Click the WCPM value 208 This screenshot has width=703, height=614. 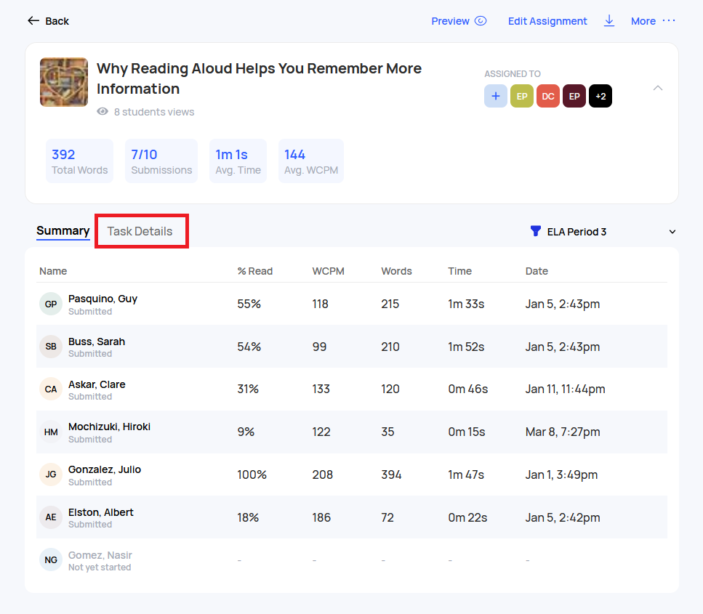(x=322, y=474)
